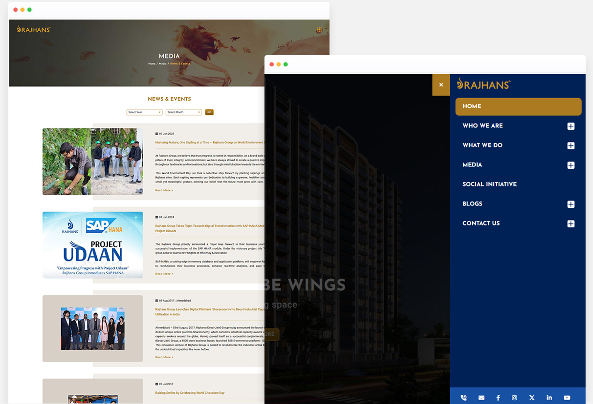Click the green dot of the front window
Screen dimensions: 593x404
tap(286, 64)
